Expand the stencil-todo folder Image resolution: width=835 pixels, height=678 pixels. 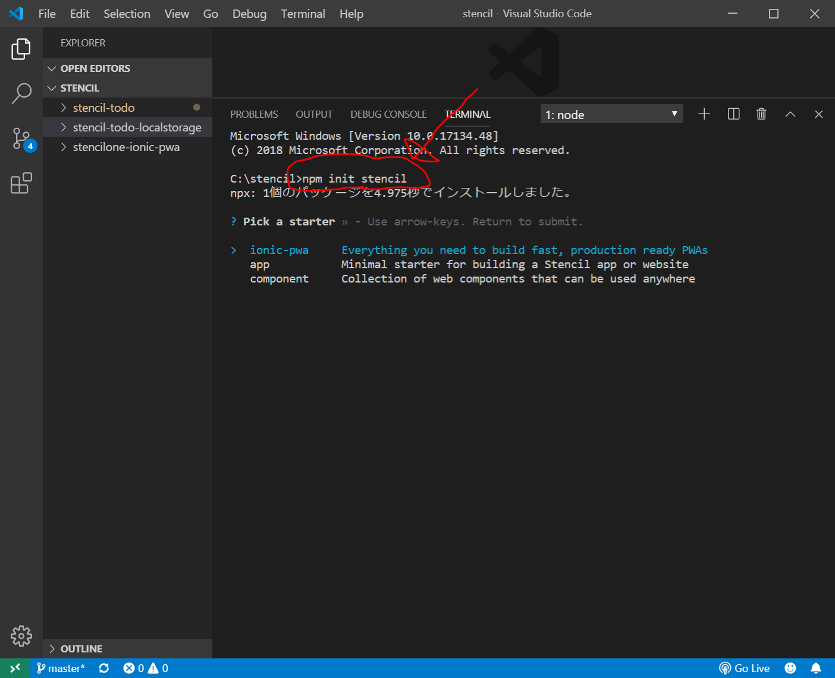[103, 108]
